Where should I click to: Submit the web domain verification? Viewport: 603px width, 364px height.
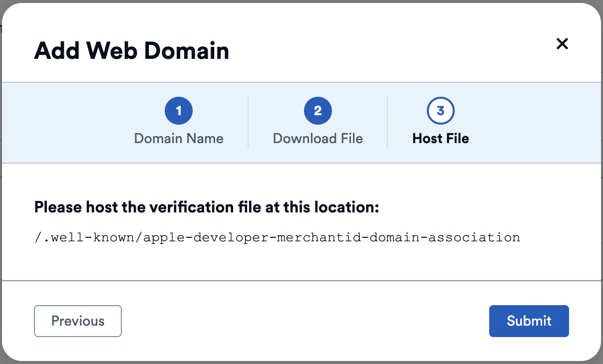(529, 321)
